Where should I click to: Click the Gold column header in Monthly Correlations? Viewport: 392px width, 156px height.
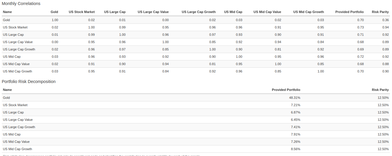pos(54,12)
